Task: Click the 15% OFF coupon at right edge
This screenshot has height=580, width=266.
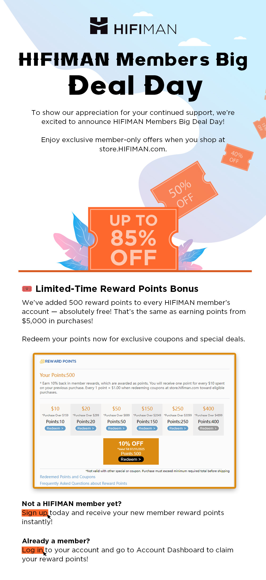Action: 260,128
